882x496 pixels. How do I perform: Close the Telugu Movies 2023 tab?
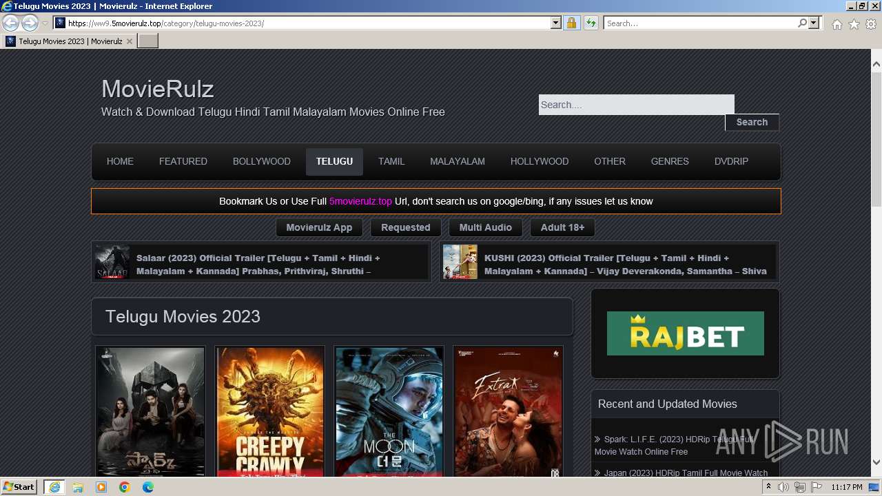tap(130, 41)
